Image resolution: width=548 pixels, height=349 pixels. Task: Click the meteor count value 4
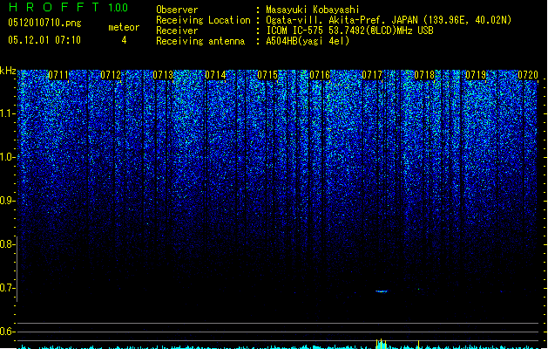coord(124,40)
